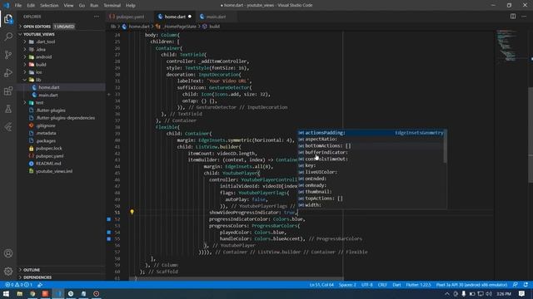The image size is (533, 299).
Task: Open the Run and Debug view
Action: click(x=8, y=72)
